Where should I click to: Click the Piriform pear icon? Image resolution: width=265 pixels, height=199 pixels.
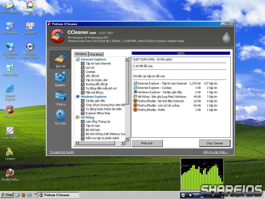click(226, 37)
